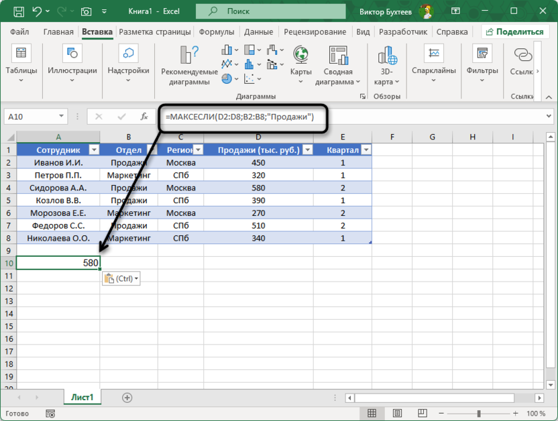Viewport: 558px width, 421px height.
Task: Click the add new sheet plus icon
Action: point(127,398)
